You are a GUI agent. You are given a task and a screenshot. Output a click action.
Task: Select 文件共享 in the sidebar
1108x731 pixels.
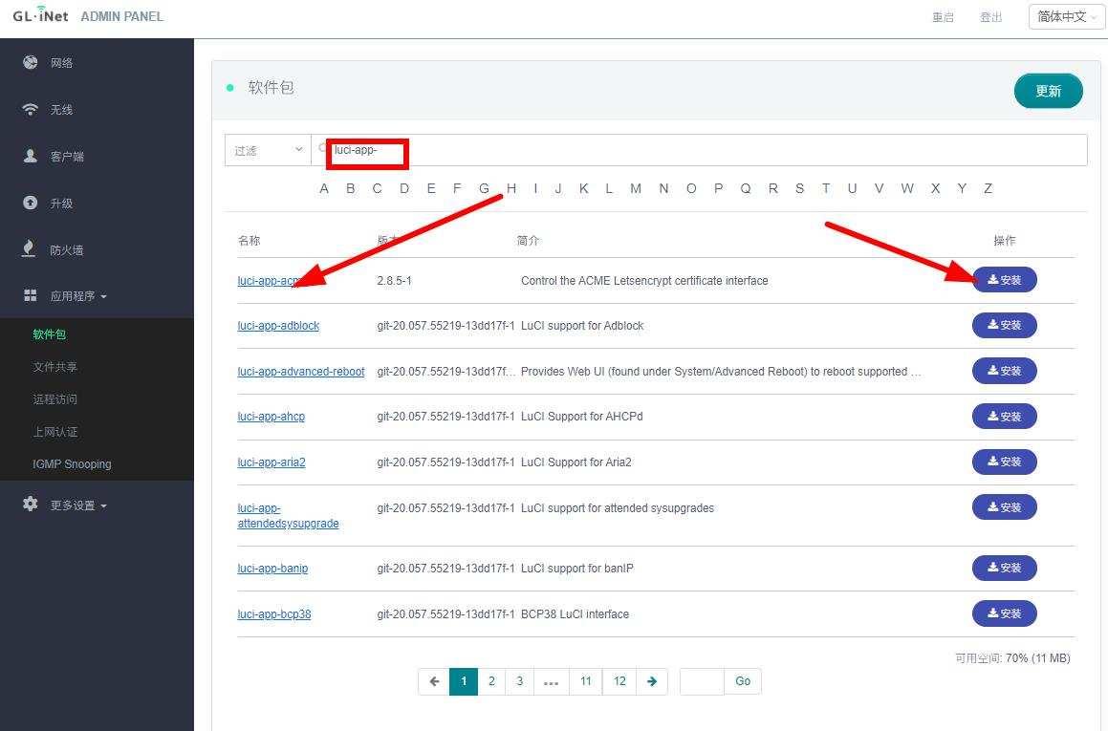pyautogui.click(x=54, y=367)
